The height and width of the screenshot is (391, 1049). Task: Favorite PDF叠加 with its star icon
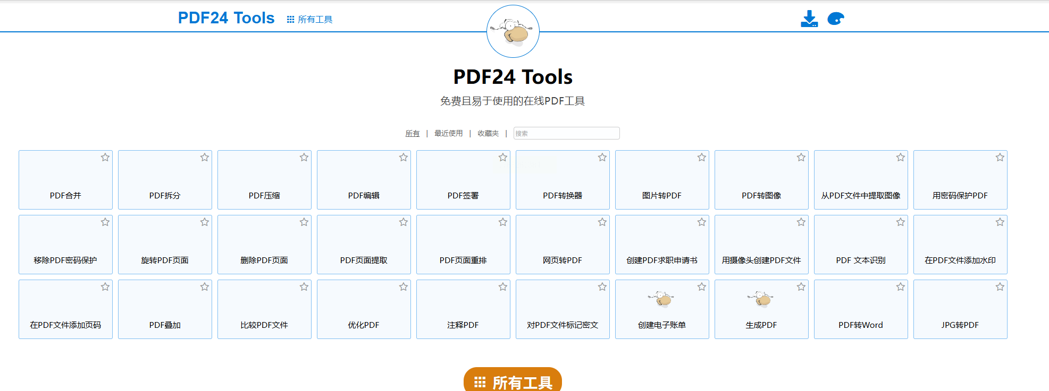point(205,287)
